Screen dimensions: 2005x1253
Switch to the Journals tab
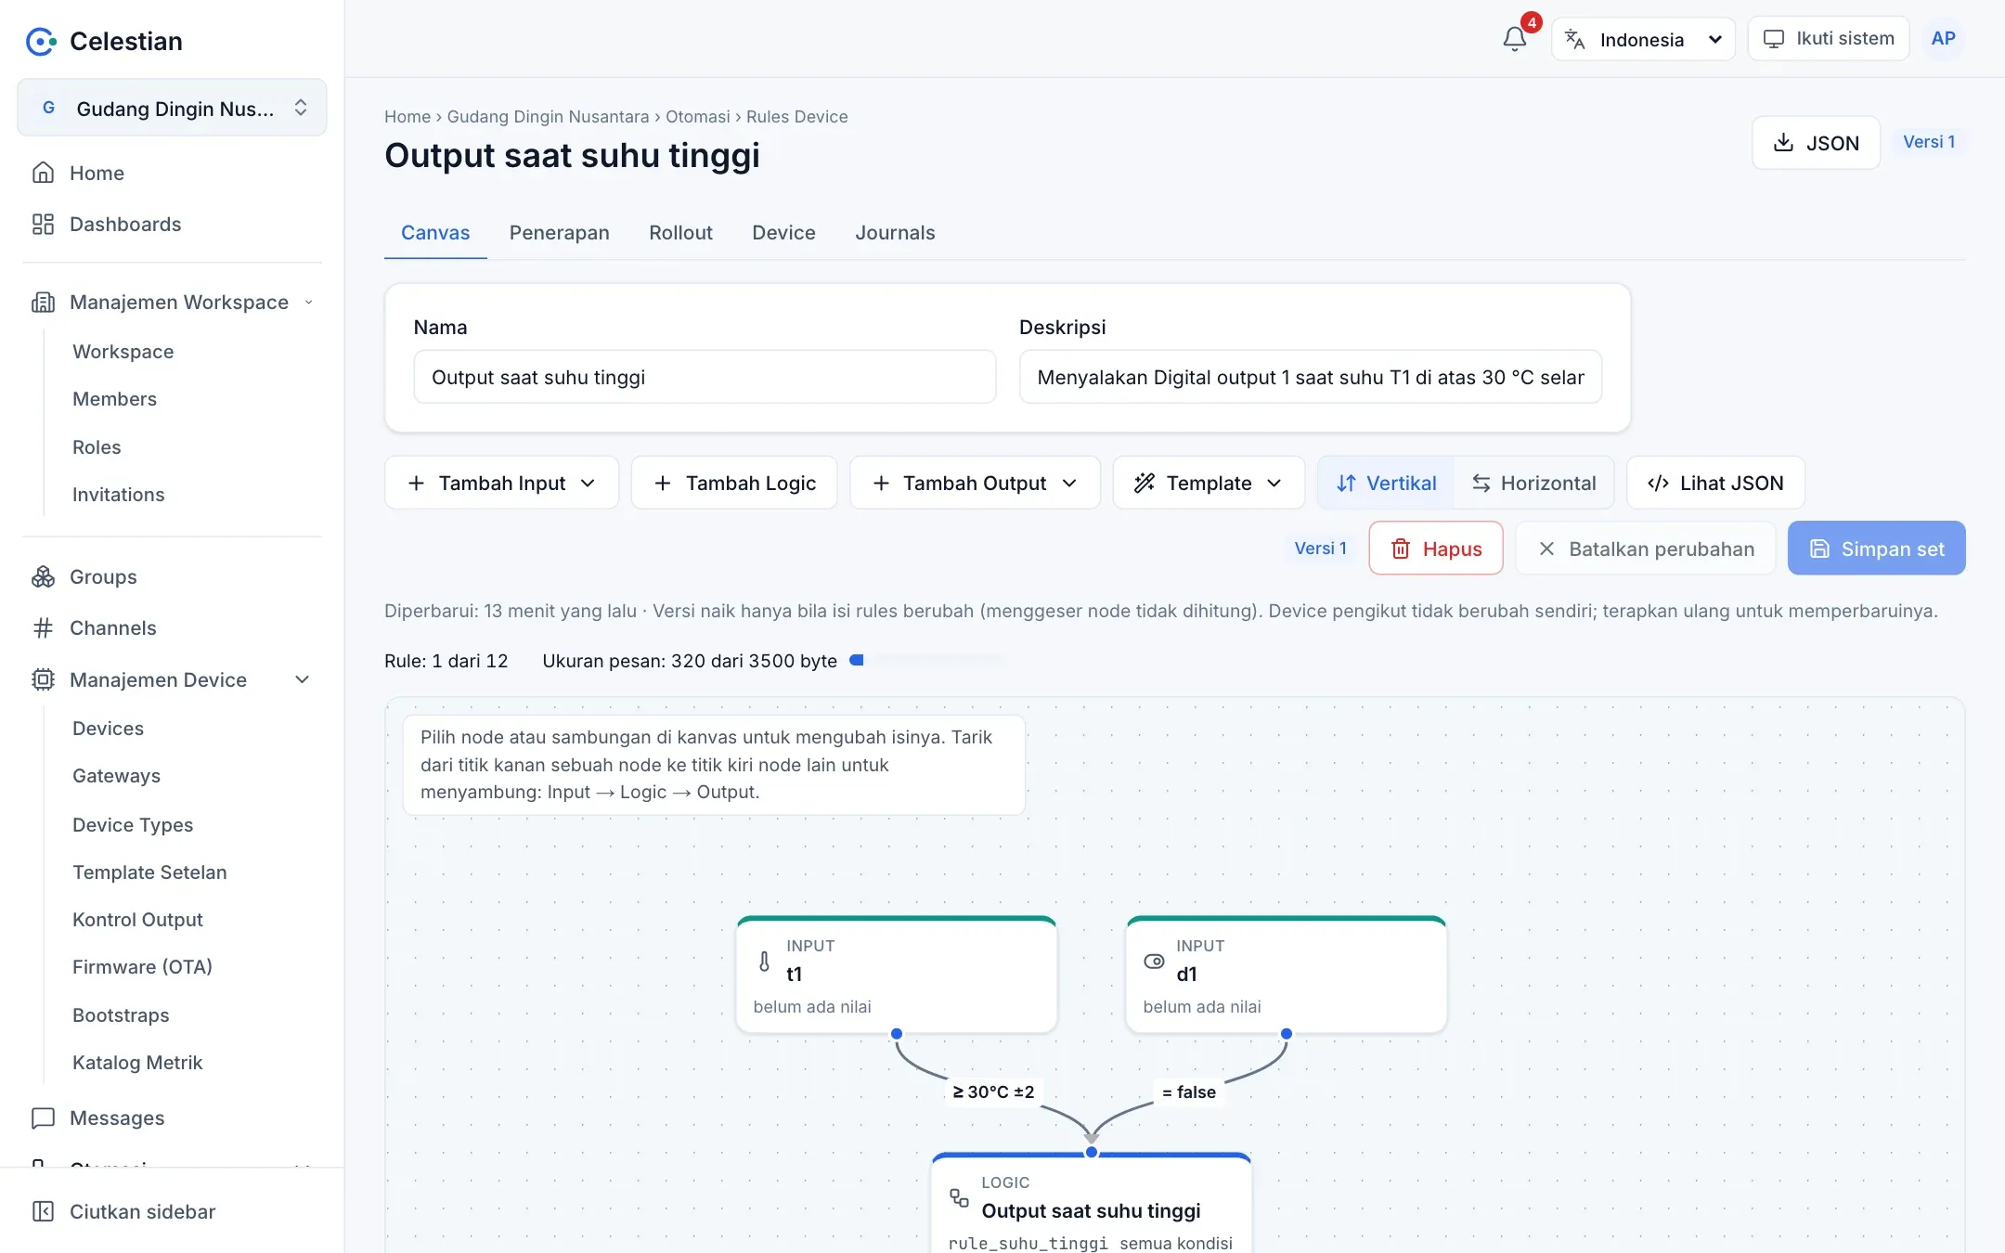pos(895,232)
